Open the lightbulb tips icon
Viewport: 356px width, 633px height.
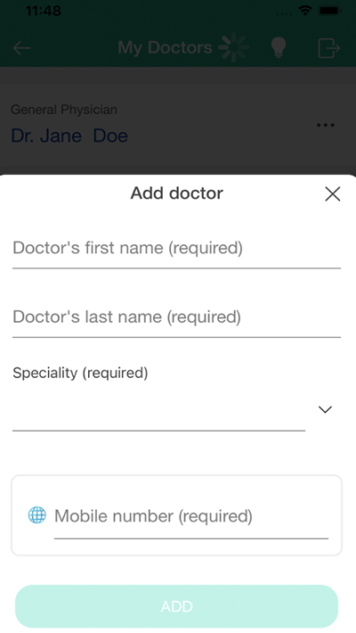(x=279, y=48)
